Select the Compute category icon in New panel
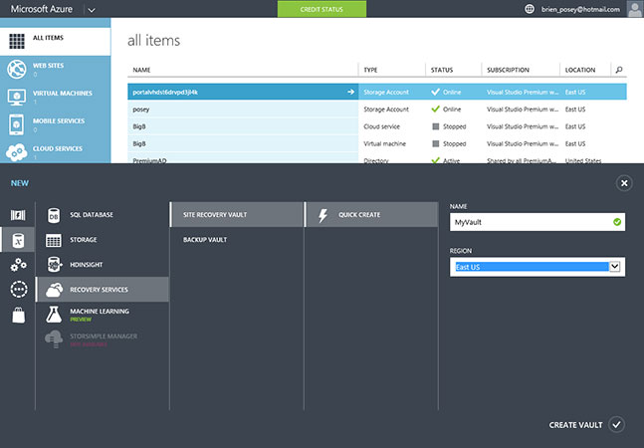Image resolution: width=644 pixels, height=448 pixels. pos(18,215)
